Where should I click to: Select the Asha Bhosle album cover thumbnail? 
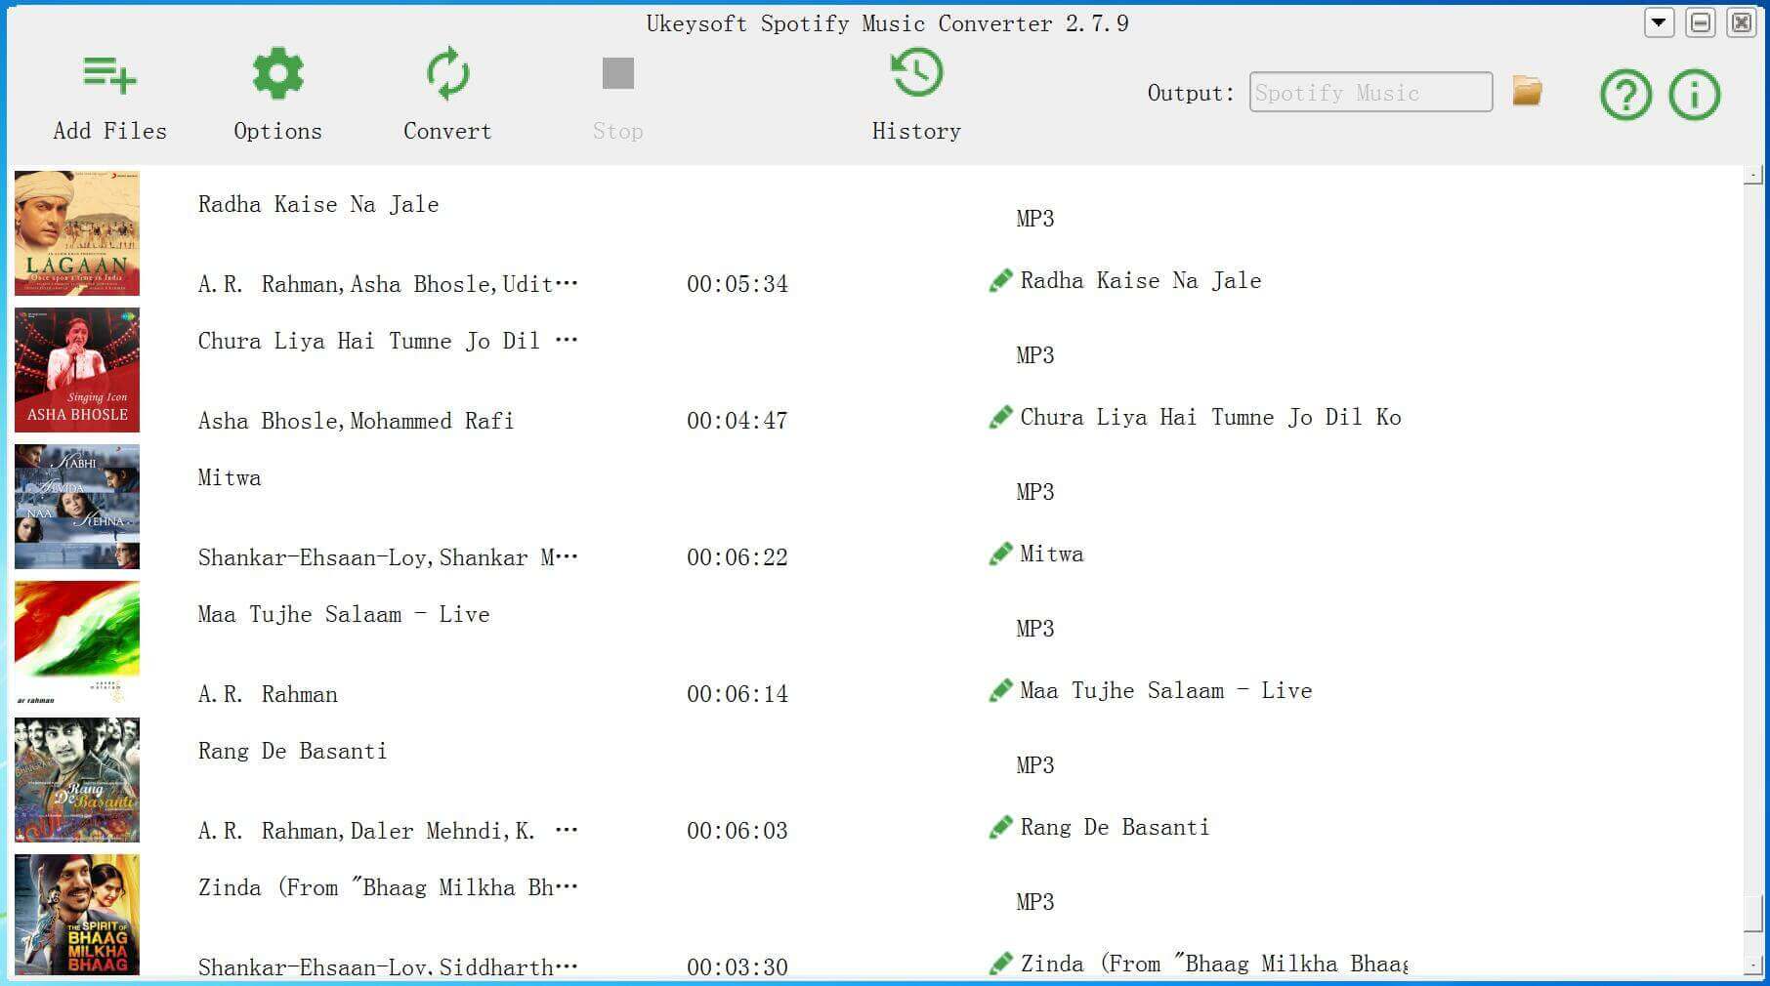77,370
